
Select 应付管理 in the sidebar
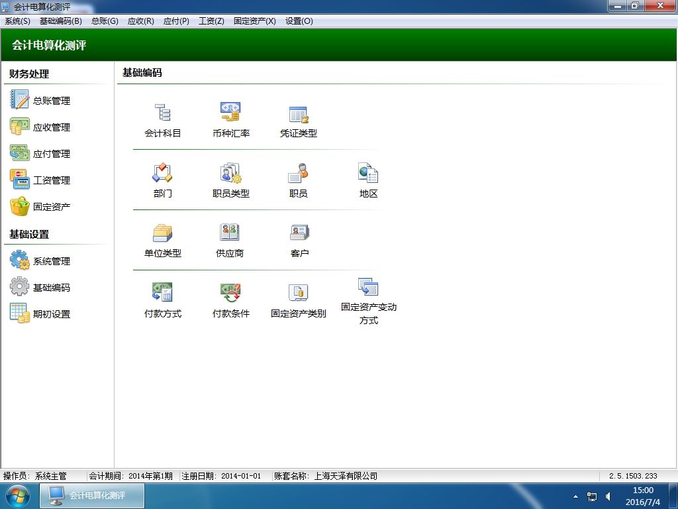click(x=40, y=153)
